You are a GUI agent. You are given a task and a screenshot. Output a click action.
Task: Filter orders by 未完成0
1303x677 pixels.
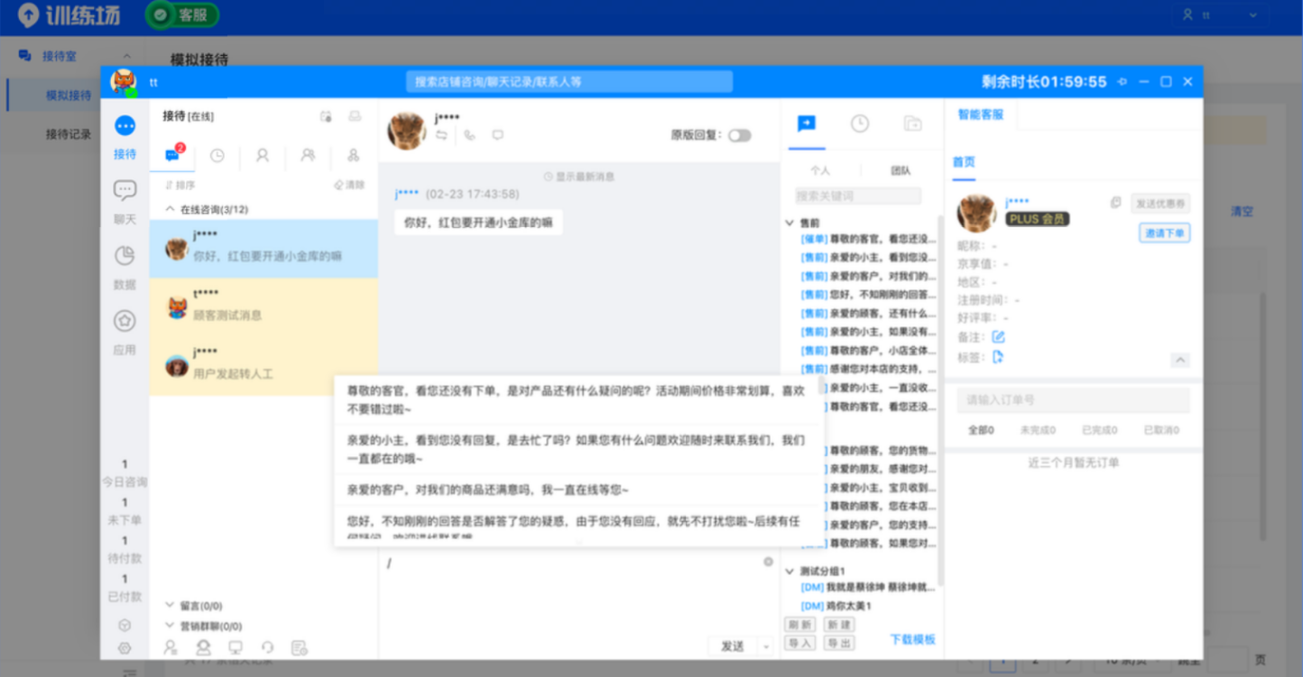1038,430
